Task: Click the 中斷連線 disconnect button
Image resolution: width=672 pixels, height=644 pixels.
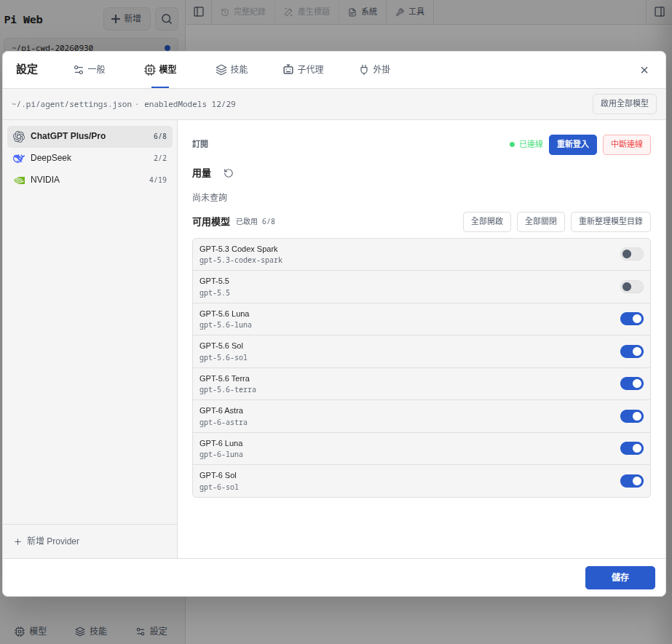Action: click(627, 144)
